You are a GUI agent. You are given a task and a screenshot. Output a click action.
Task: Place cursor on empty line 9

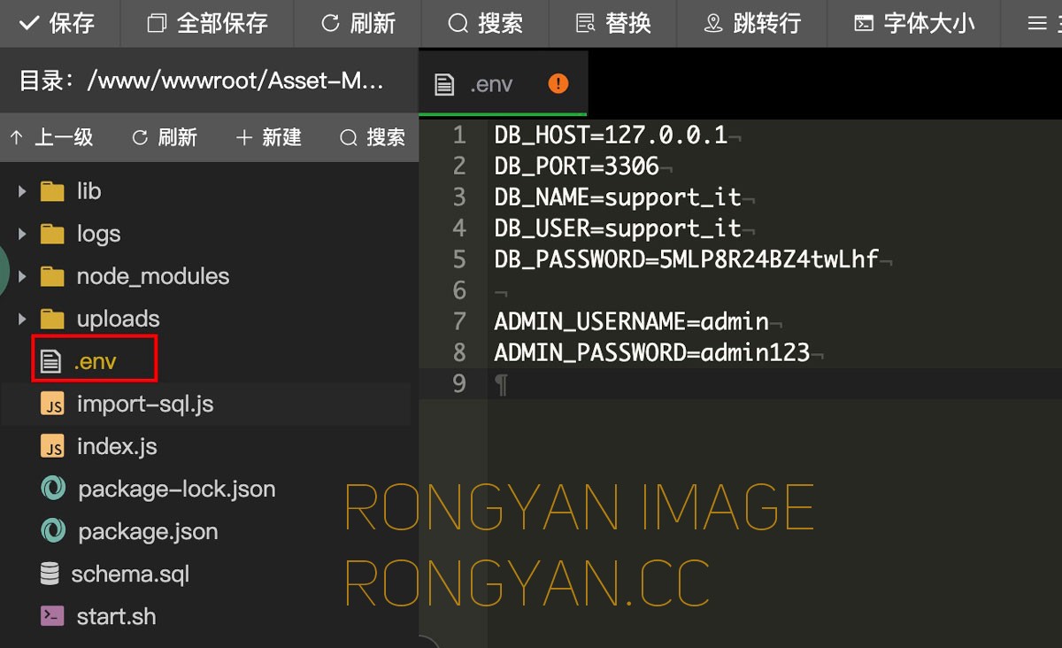pyautogui.click(x=774, y=383)
